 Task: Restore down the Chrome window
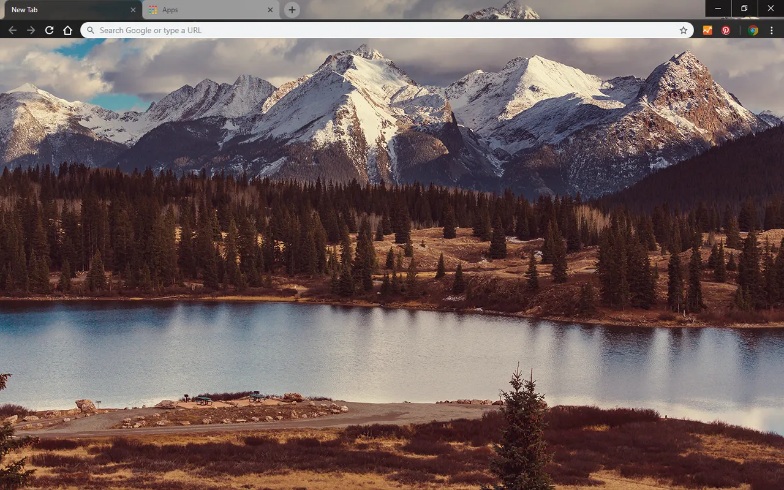coord(744,9)
